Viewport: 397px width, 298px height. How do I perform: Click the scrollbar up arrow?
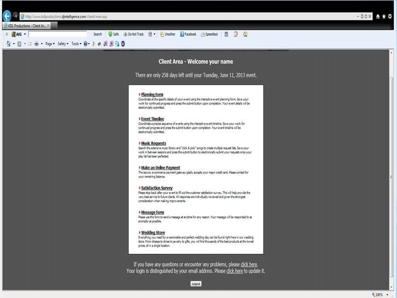click(x=391, y=52)
